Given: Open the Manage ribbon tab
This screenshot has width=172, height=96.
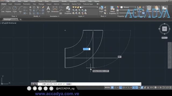Looking at the screenshot, I should [41, 4].
